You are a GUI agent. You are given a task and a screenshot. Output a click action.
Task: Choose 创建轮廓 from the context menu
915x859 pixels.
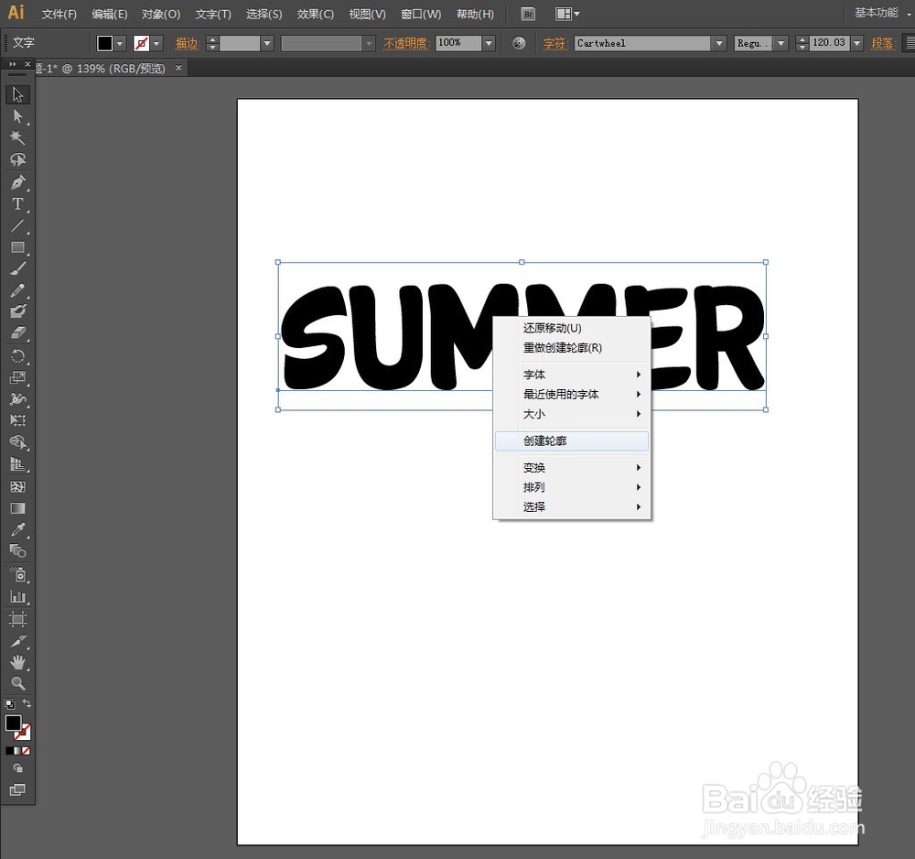(572, 440)
